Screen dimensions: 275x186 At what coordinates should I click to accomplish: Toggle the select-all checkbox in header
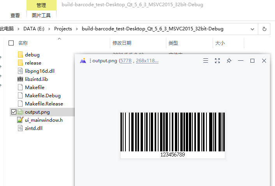pos(11,43)
